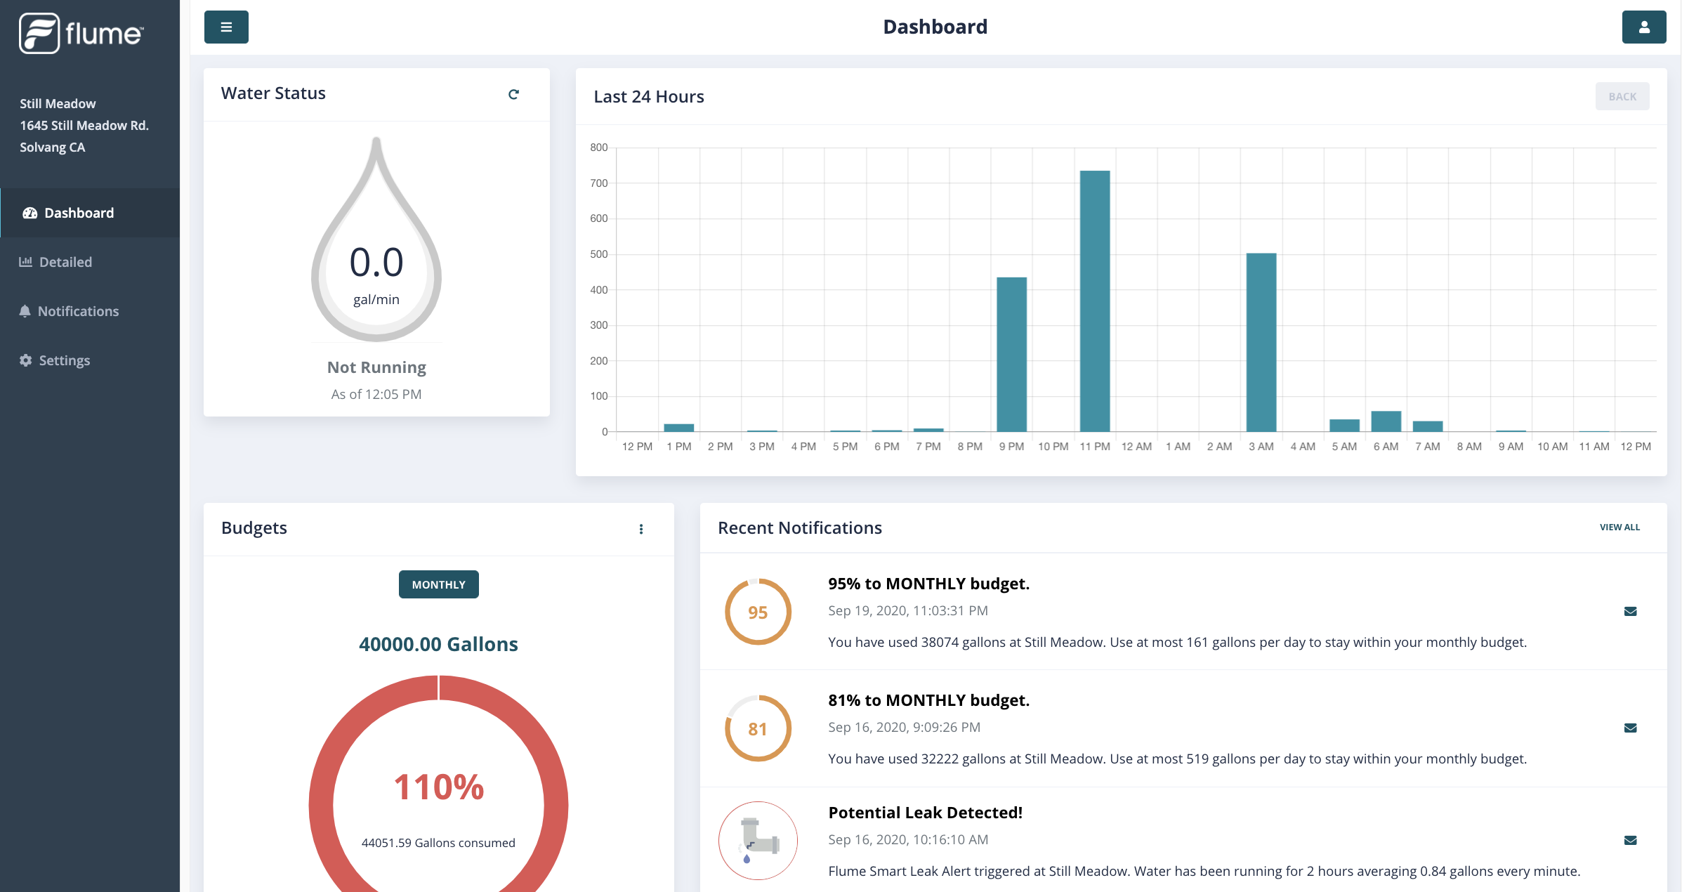Click the 9 PM usage bar

tap(1011, 355)
